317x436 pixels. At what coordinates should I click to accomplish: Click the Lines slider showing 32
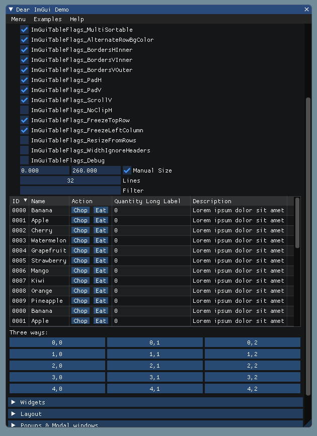tap(70, 180)
